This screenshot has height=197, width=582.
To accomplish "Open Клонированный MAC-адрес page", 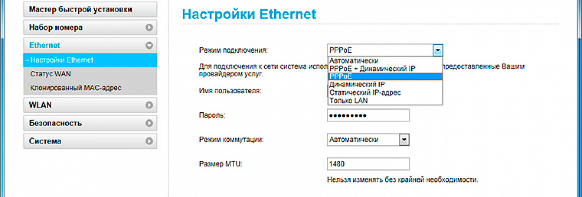I will coord(90,88).
